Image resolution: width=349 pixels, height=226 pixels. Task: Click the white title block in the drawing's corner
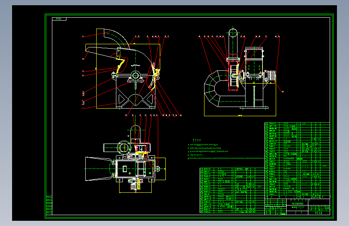pos(297,207)
